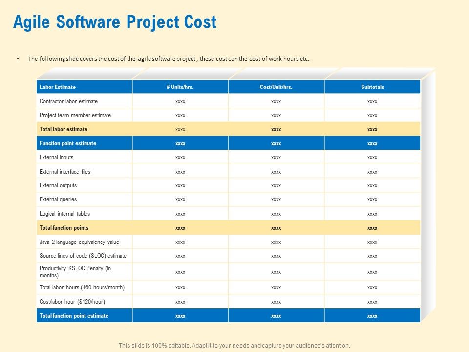469x352 pixels.
Task: Click Units value in External outputs row
Action: click(180, 186)
